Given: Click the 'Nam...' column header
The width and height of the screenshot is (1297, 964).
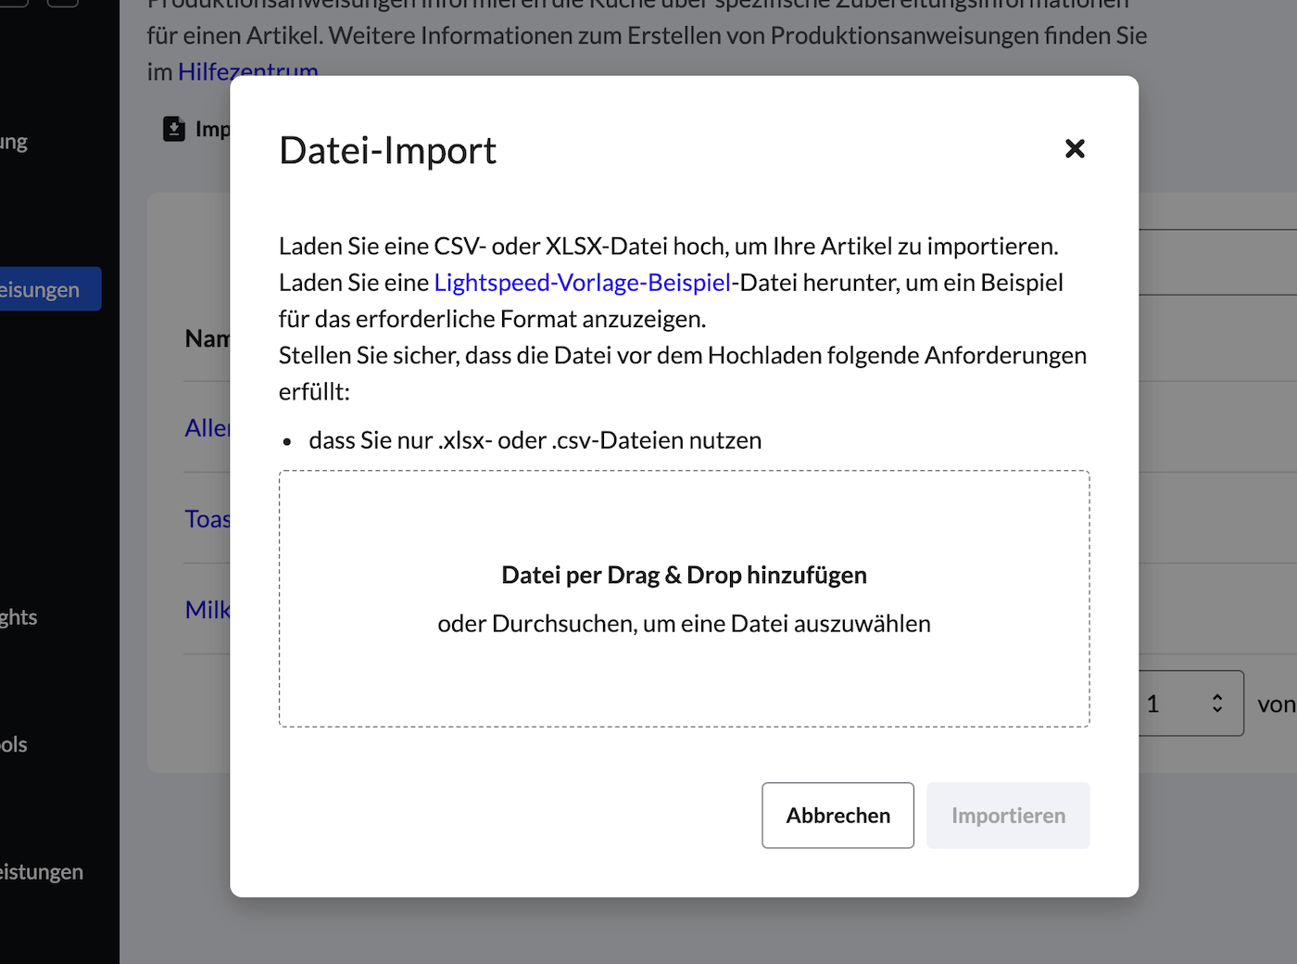Looking at the screenshot, I should point(207,338).
